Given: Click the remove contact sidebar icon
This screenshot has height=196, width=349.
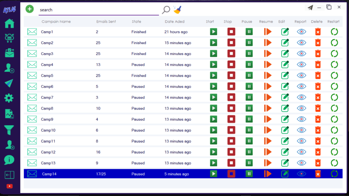Looking at the screenshot, I should pos(9,144).
